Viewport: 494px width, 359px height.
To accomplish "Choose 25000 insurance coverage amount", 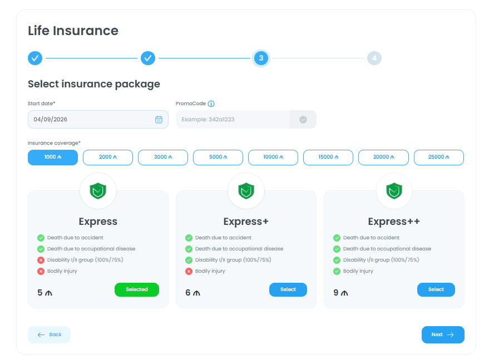I will [438, 158].
